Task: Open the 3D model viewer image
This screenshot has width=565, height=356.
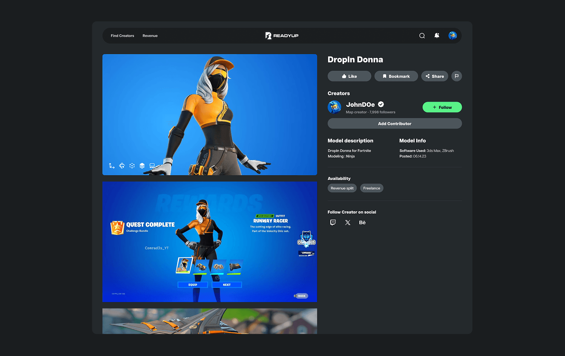Action: [210, 115]
